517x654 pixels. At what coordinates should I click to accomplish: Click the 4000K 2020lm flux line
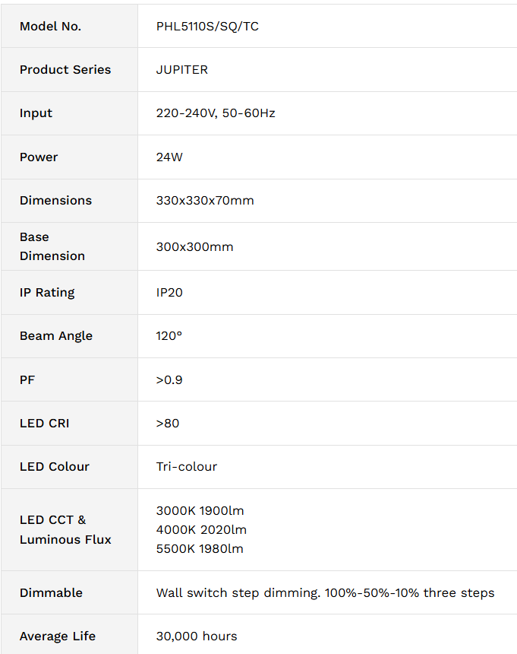point(201,530)
